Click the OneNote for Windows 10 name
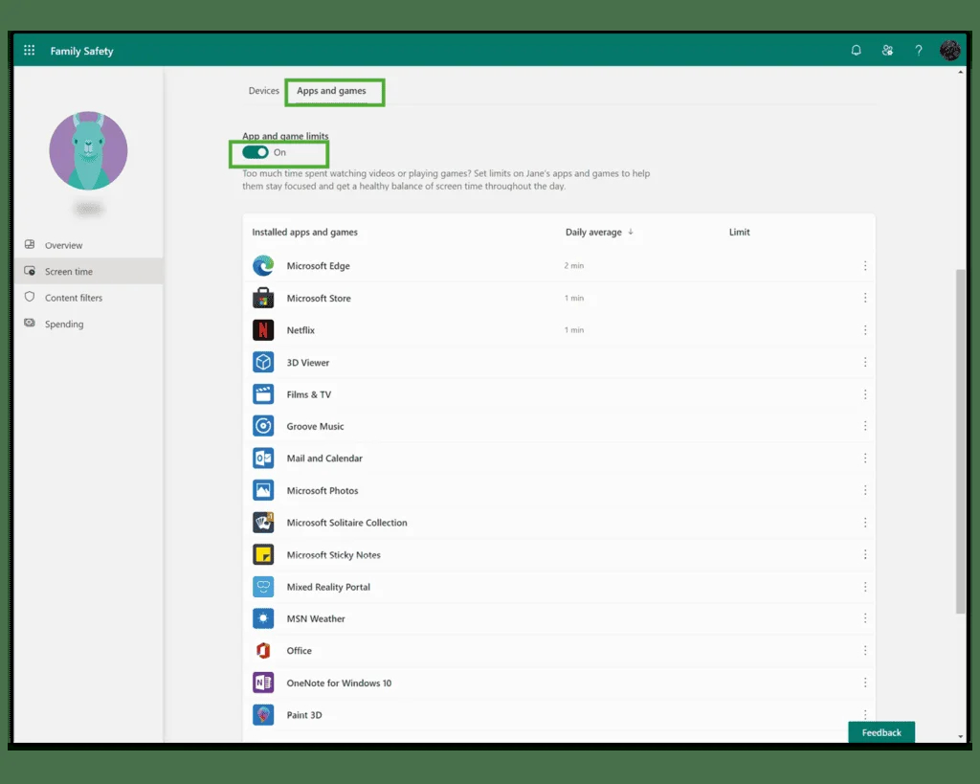Screen dimensions: 980x784 coord(339,683)
